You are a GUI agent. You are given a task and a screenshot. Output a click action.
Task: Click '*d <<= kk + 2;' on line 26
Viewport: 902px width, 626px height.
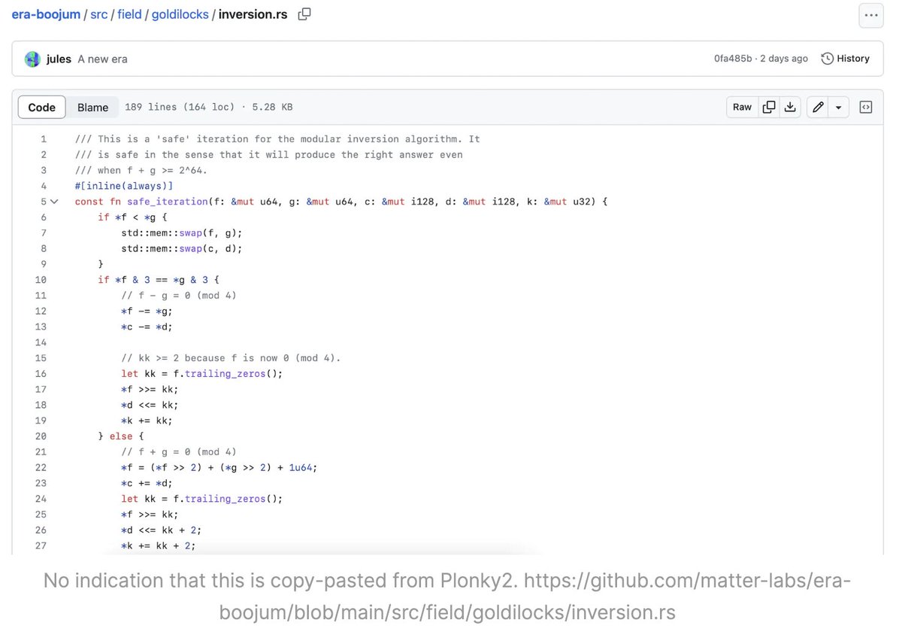[162, 530]
